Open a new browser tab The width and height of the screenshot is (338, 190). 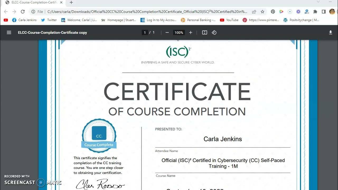tap(71, 2)
